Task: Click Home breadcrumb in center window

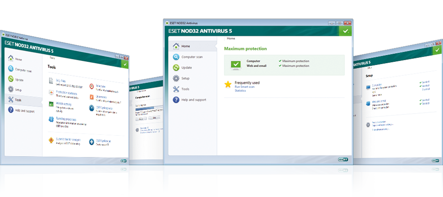Action: coord(231,39)
